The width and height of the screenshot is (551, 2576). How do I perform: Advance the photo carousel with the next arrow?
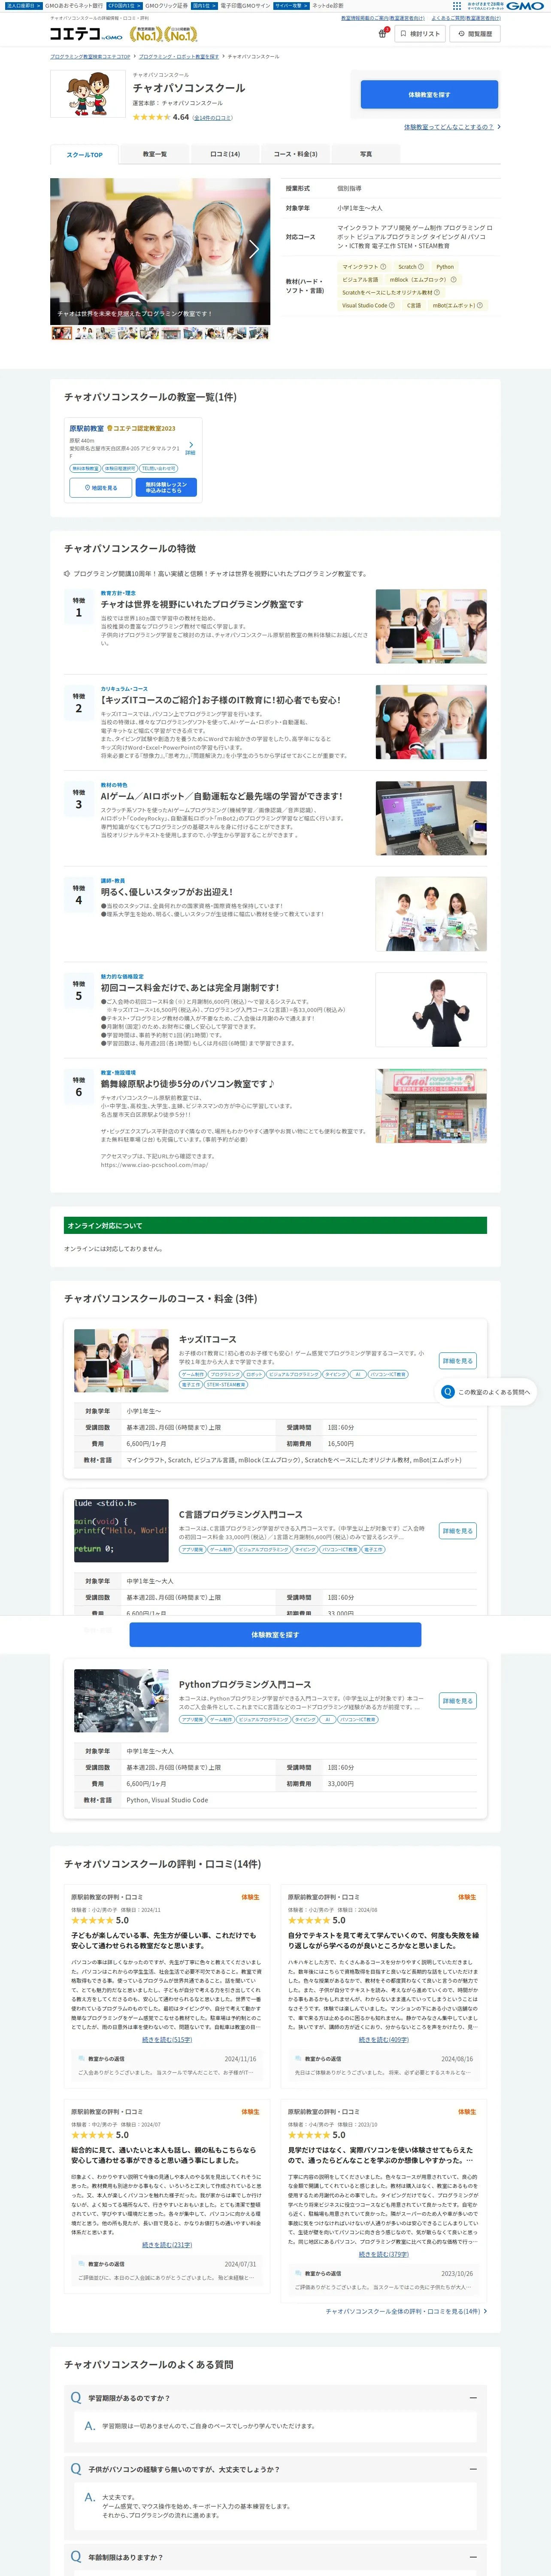coord(254,249)
